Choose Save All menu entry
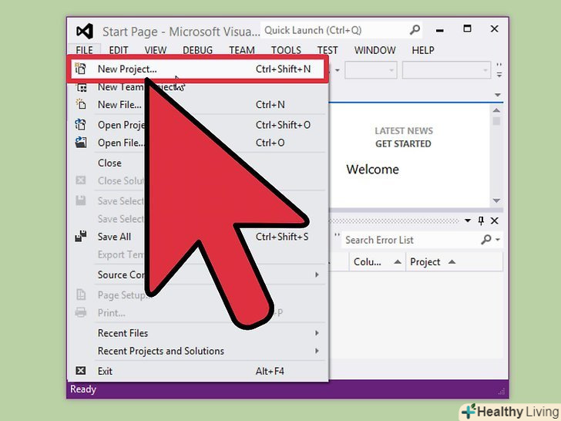Screen dimensions: 561x421 point(197,237)
